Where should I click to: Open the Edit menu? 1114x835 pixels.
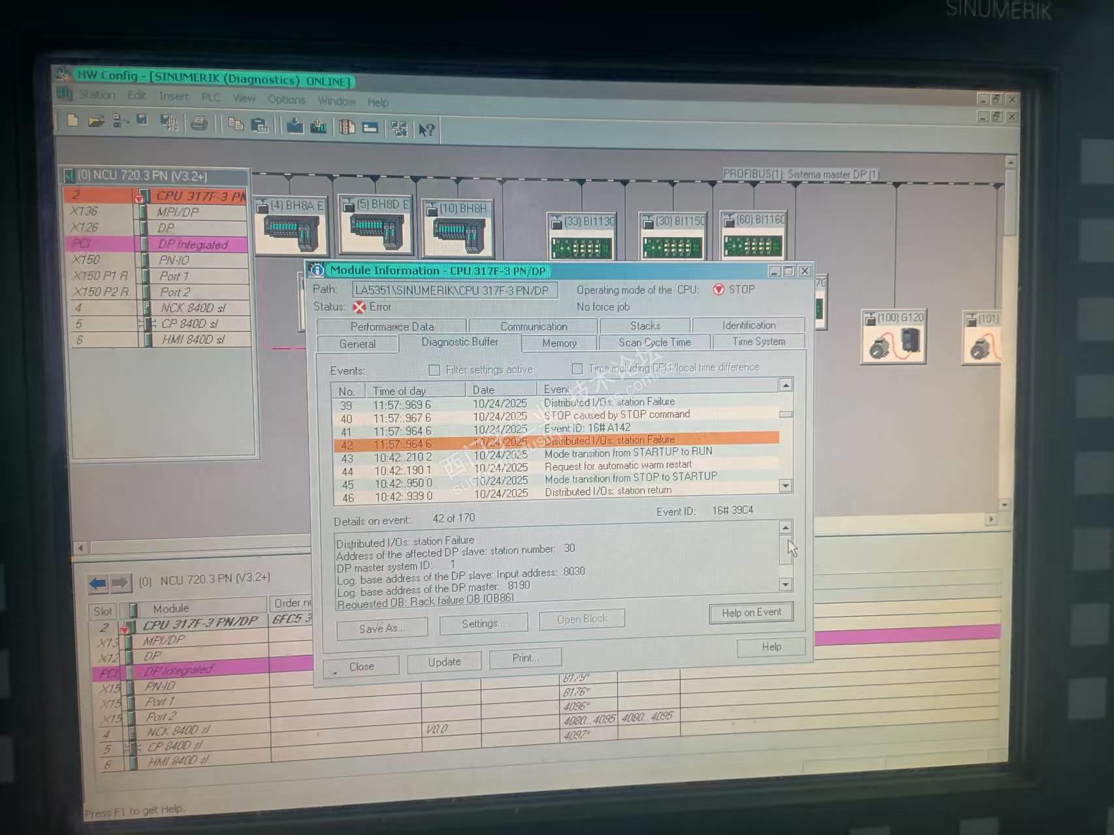tap(136, 95)
